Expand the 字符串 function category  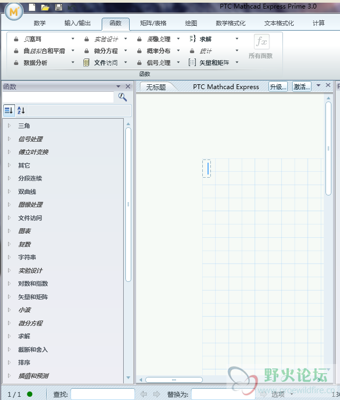[9, 257]
